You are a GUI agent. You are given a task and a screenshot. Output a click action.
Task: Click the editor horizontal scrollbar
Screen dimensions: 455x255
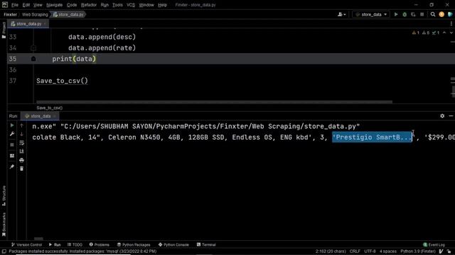click(214, 102)
